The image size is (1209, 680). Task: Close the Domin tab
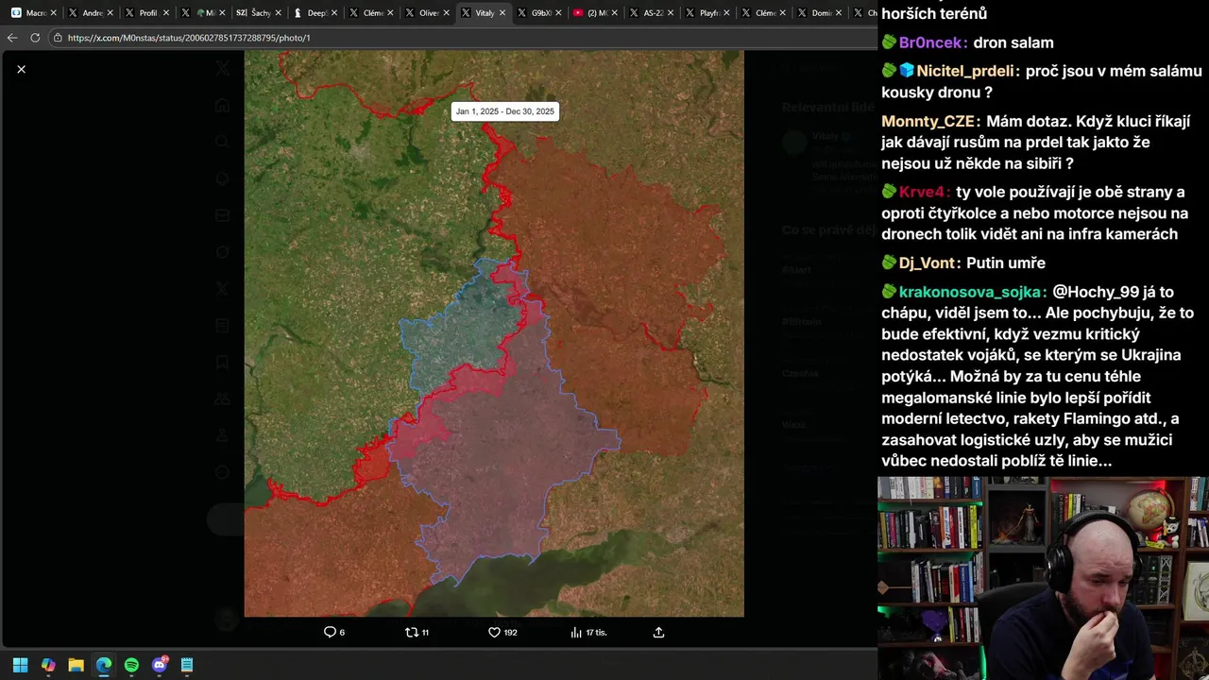pyautogui.click(x=840, y=13)
